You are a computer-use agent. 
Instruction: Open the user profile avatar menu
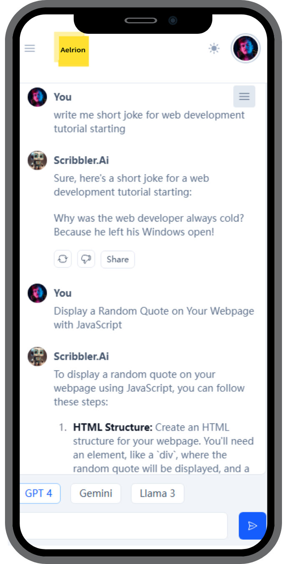coord(246,48)
